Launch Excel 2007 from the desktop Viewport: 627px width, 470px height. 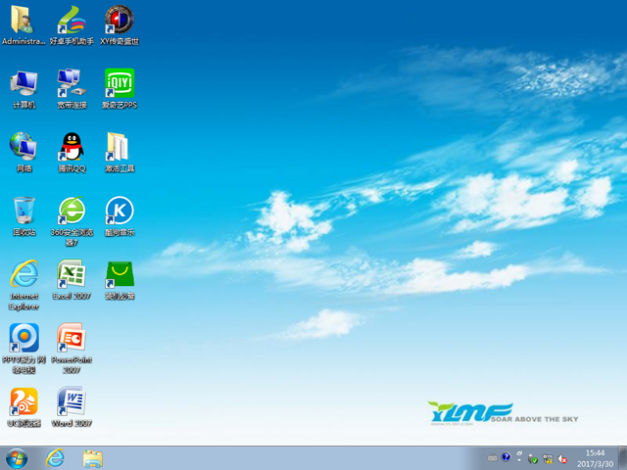point(72,274)
